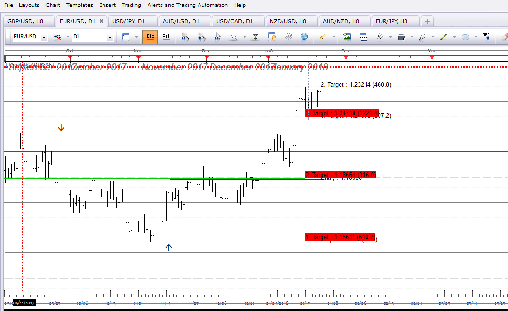
Task: Click the unlink chart icon
Action: (x=58, y=37)
